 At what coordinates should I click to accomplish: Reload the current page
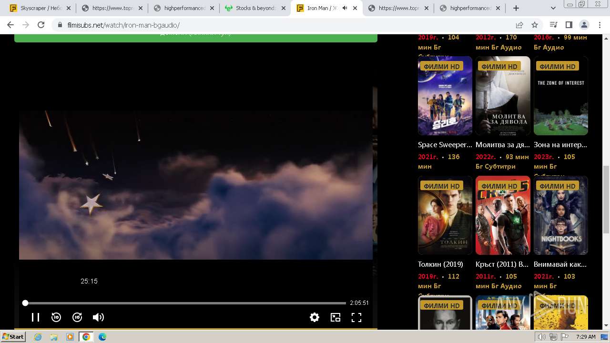pos(41,25)
